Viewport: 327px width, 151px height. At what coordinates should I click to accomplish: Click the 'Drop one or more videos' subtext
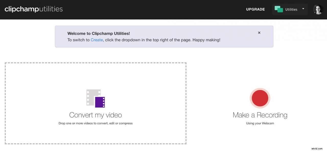pyautogui.click(x=95, y=123)
